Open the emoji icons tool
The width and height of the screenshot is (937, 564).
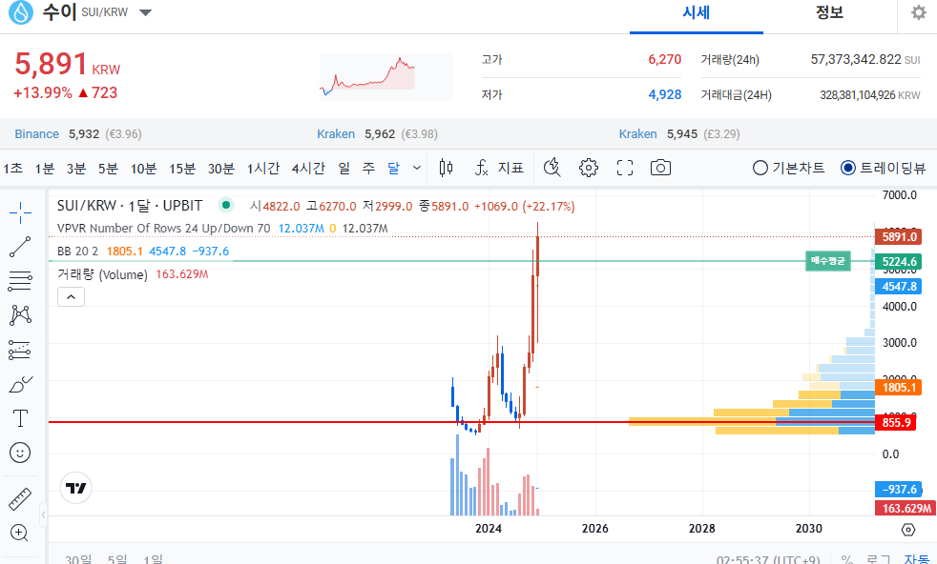point(20,453)
